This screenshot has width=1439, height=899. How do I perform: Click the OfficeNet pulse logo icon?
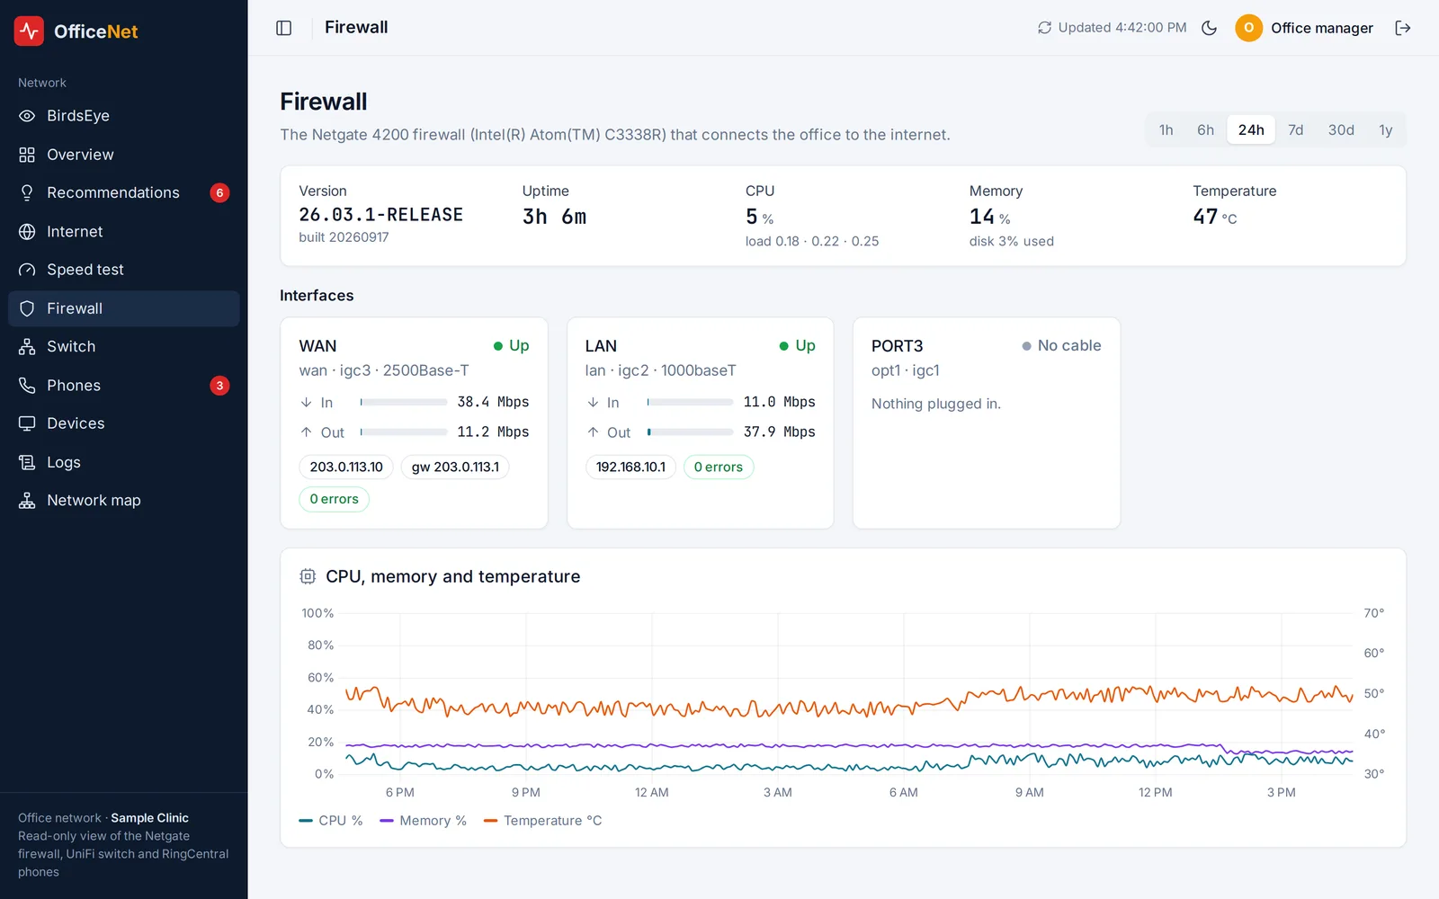click(29, 31)
